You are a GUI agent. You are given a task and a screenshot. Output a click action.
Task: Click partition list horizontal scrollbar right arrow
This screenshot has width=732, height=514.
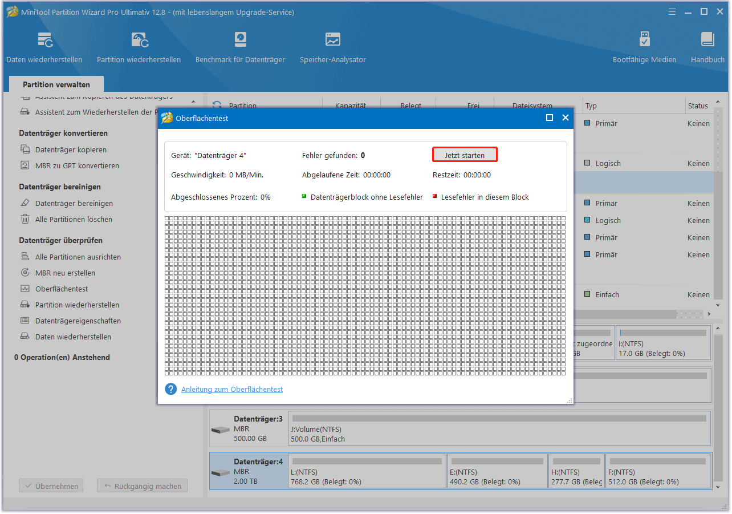click(x=709, y=314)
